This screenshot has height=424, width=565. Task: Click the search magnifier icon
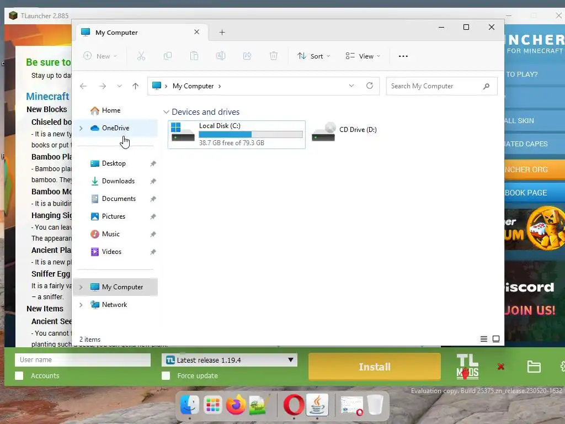click(486, 86)
